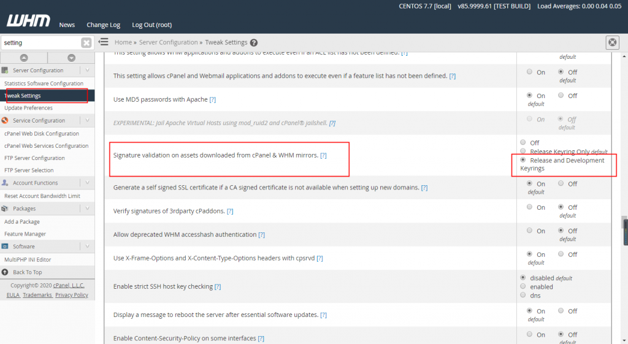Log Out (root) from WHM
Image resolution: width=628 pixels, height=344 pixels.
[x=152, y=25]
